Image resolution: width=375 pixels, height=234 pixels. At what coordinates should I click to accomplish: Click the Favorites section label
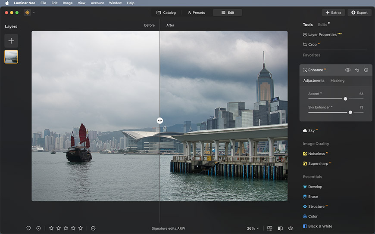click(x=311, y=55)
